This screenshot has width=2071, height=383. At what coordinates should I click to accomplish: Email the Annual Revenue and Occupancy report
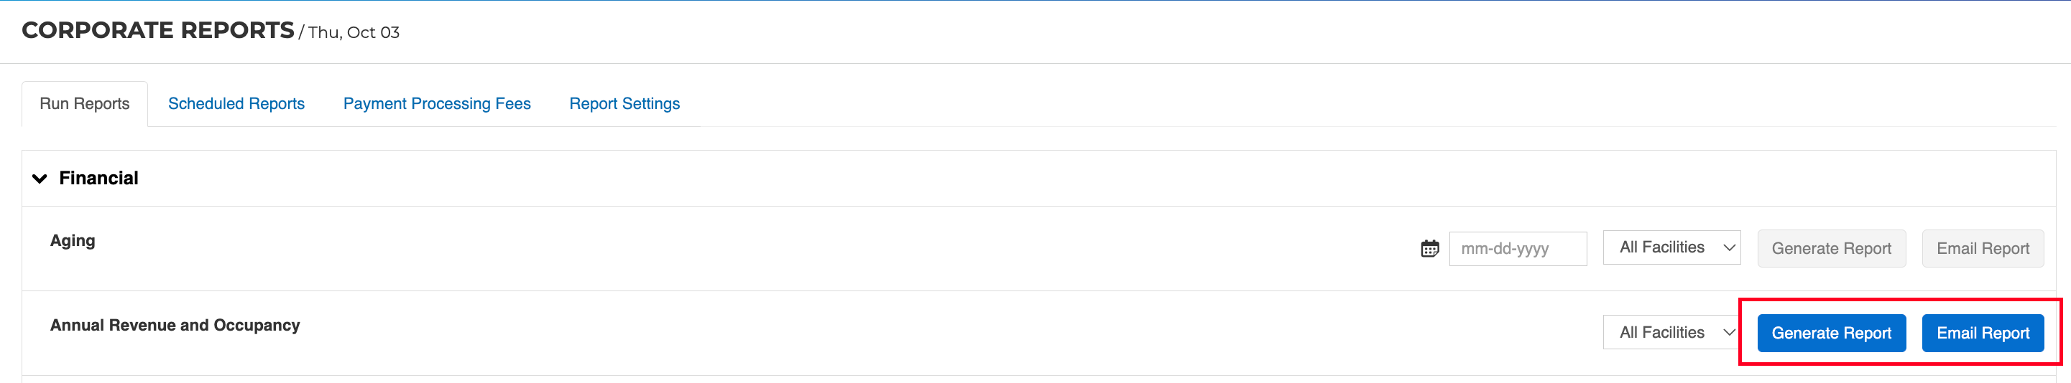tap(1983, 334)
